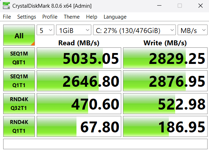209x151 pixels.
Task: Run the SEQ1M Q1T1 test
Action: (19, 81)
